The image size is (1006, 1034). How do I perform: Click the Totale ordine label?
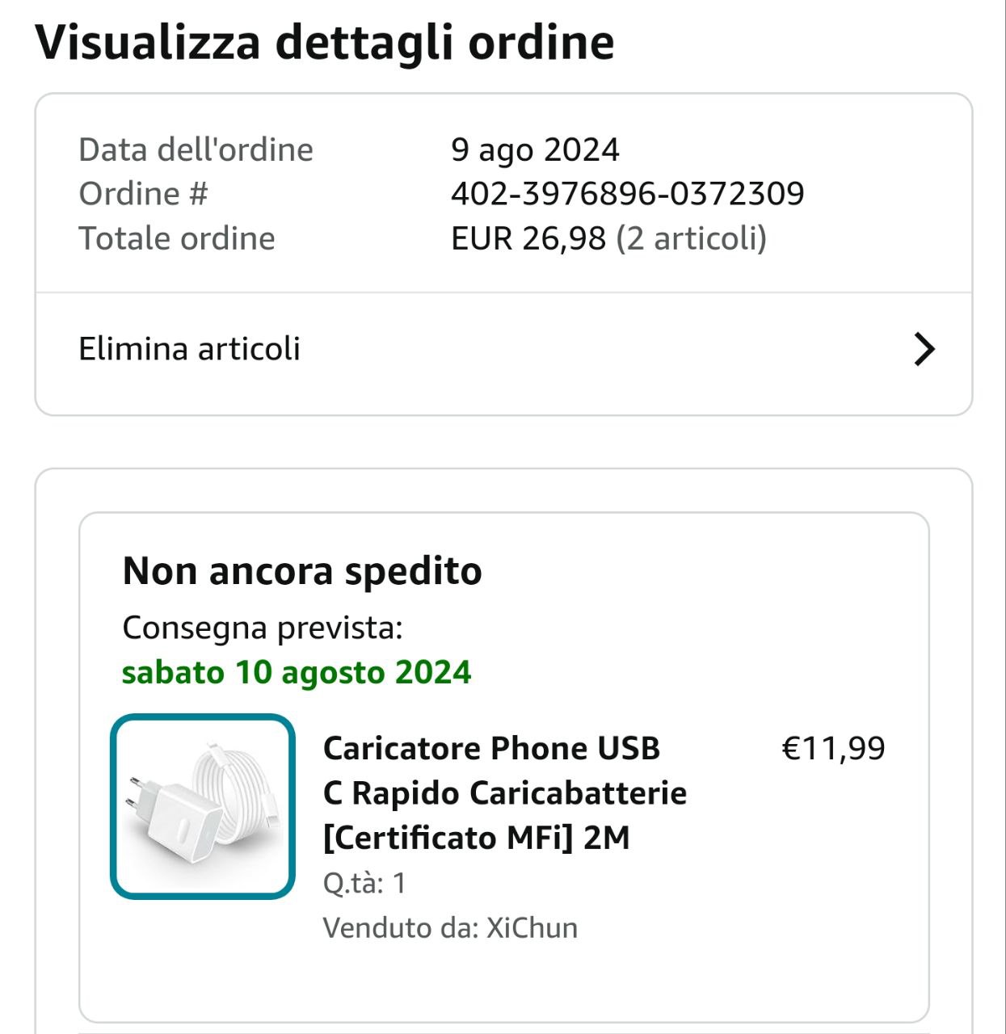point(177,238)
